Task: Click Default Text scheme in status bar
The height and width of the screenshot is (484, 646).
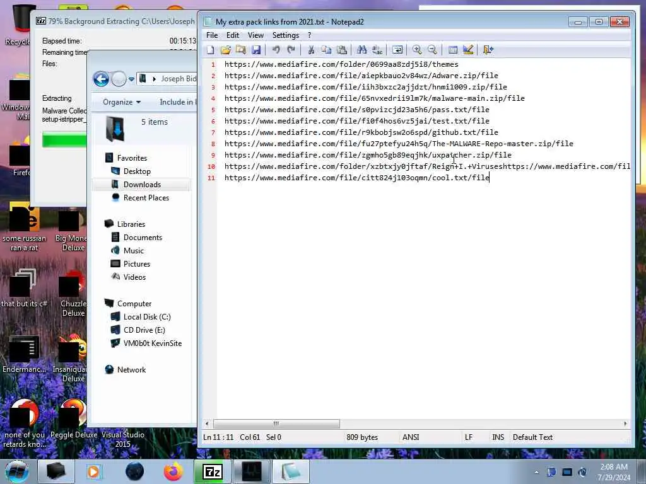Action: pos(532,437)
